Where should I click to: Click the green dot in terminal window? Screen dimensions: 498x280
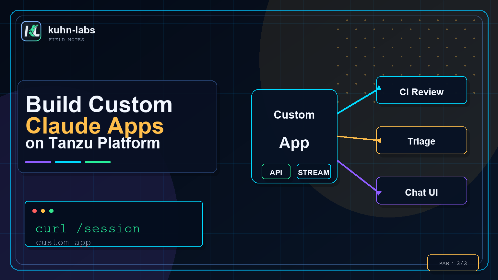point(51,211)
